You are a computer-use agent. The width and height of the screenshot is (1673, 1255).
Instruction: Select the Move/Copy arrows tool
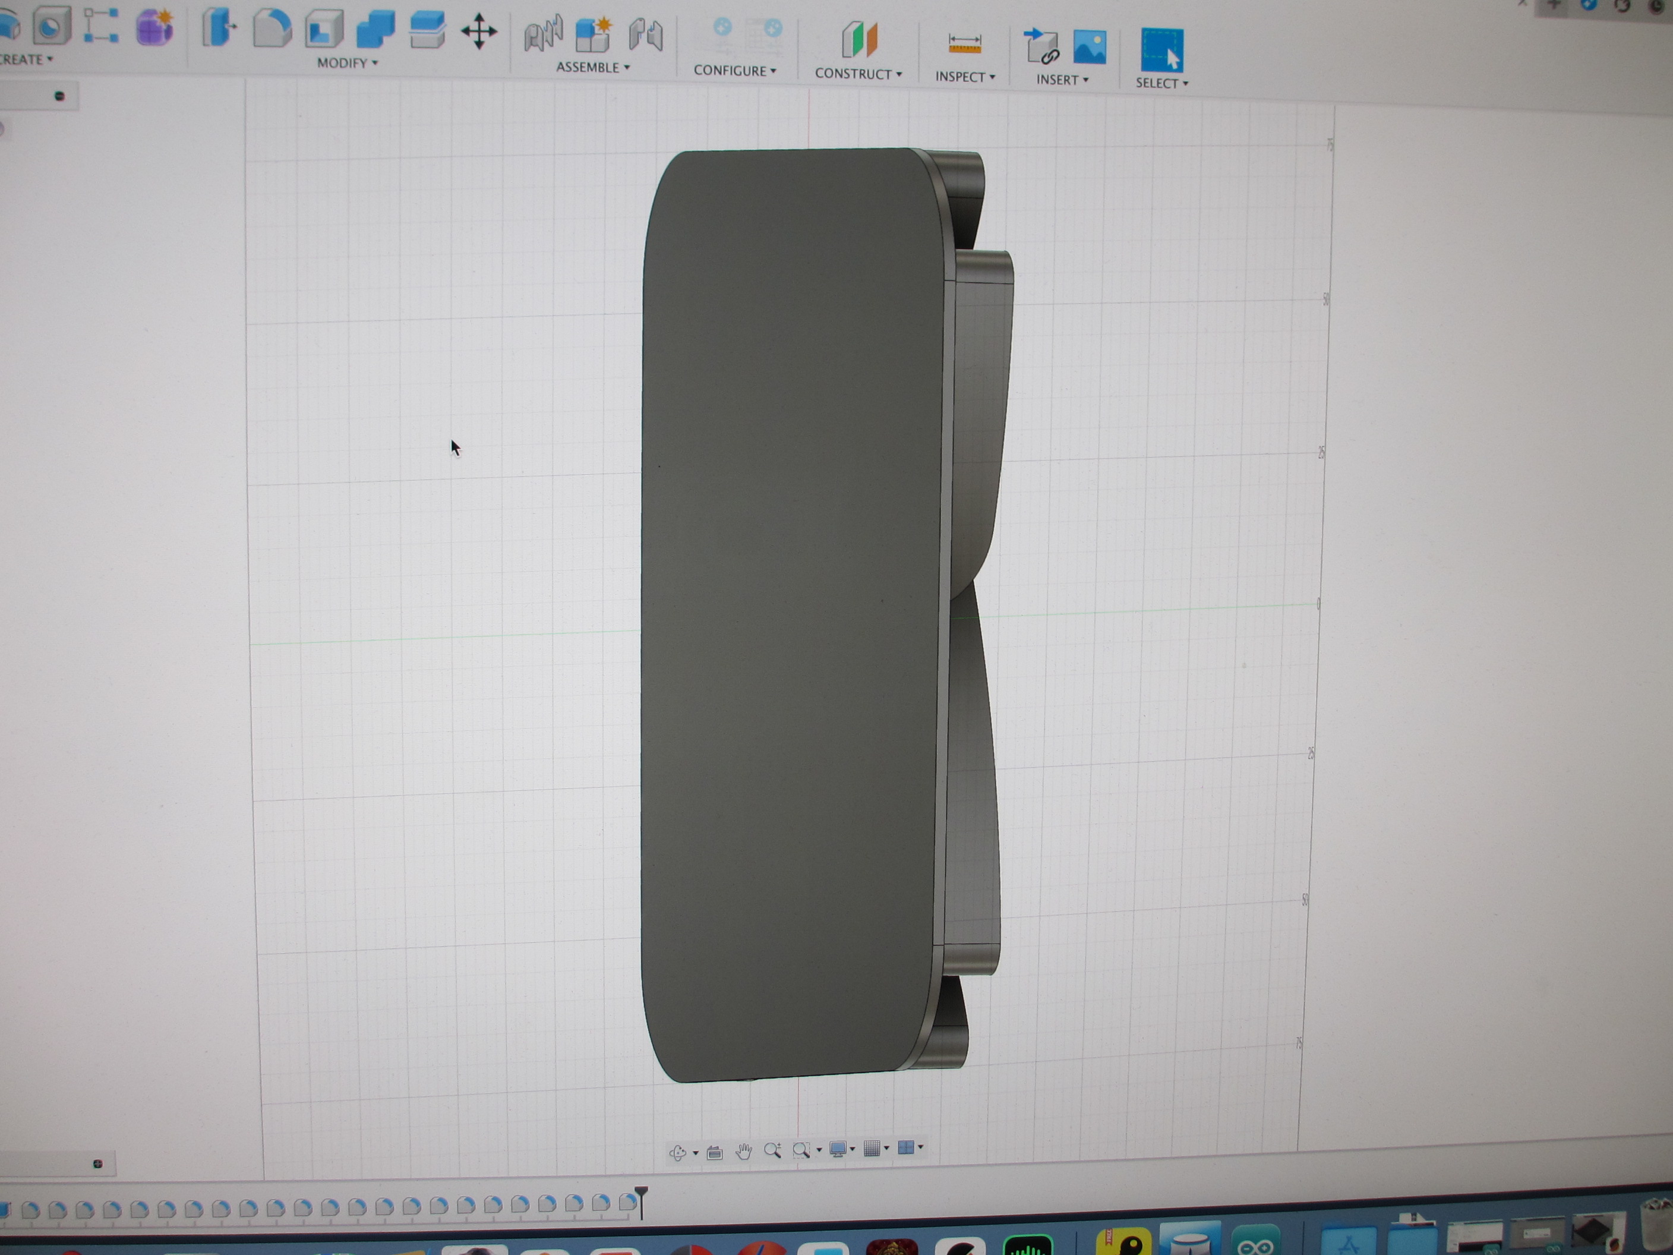[x=479, y=31]
